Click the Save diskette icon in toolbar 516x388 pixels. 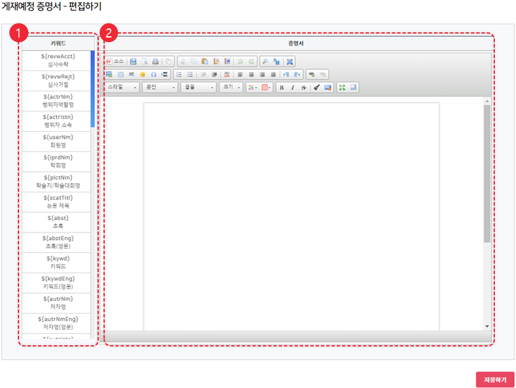click(133, 61)
